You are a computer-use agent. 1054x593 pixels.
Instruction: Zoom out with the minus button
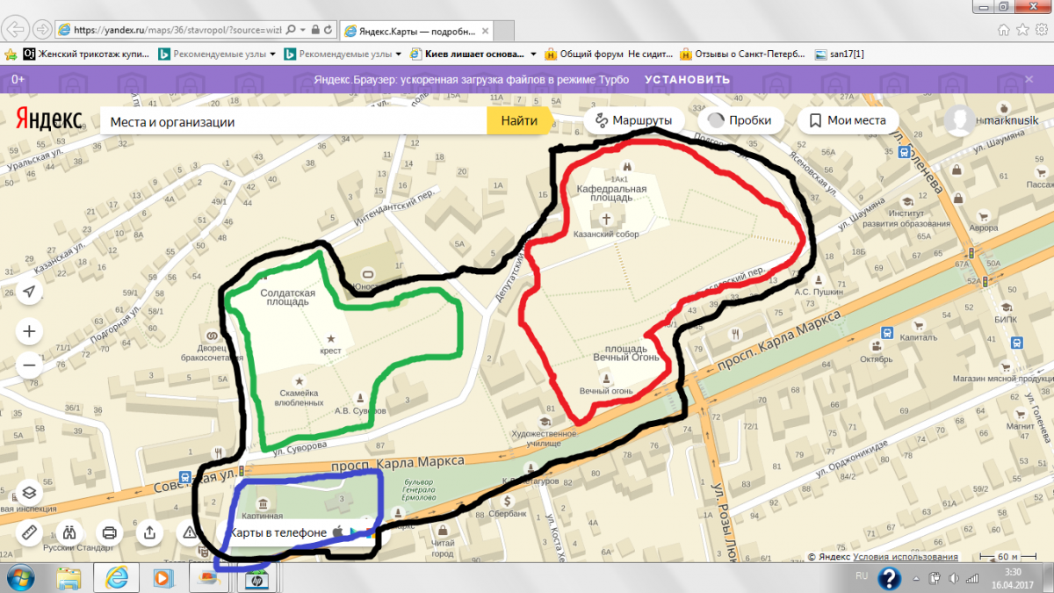tap(29, 364)
